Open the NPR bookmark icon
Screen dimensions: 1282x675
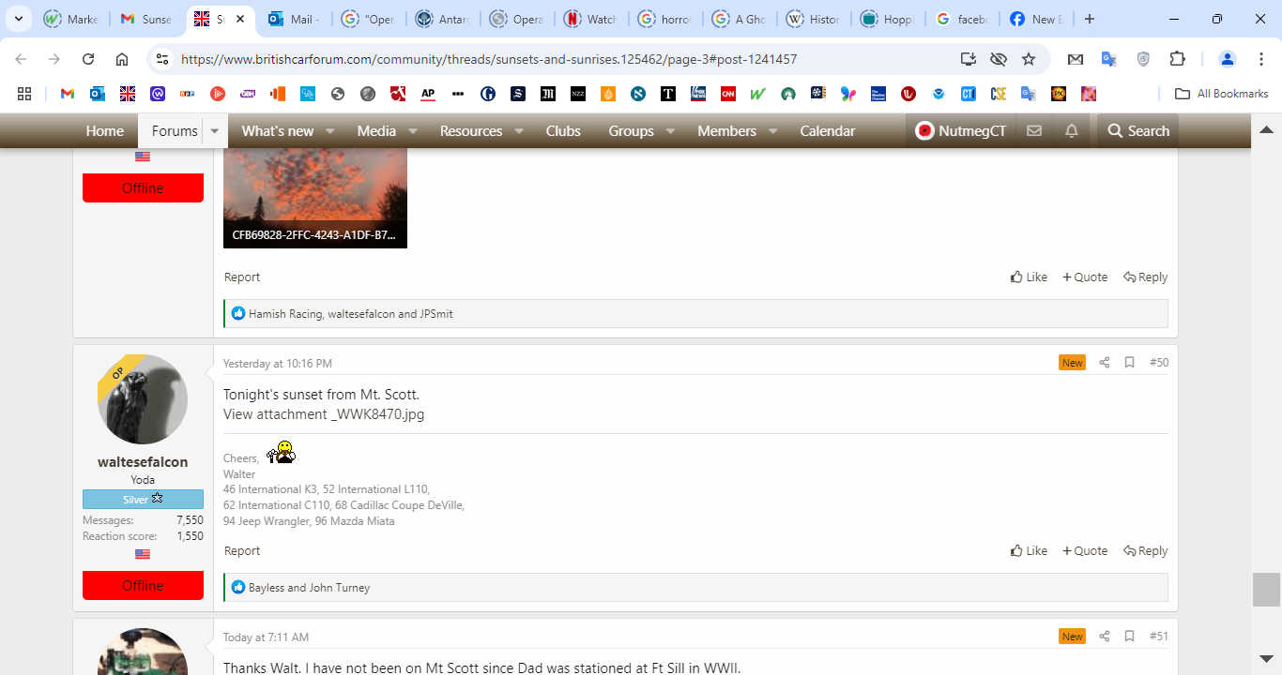click(188, 94)
